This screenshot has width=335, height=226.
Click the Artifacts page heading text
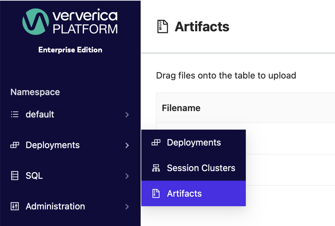202,27
